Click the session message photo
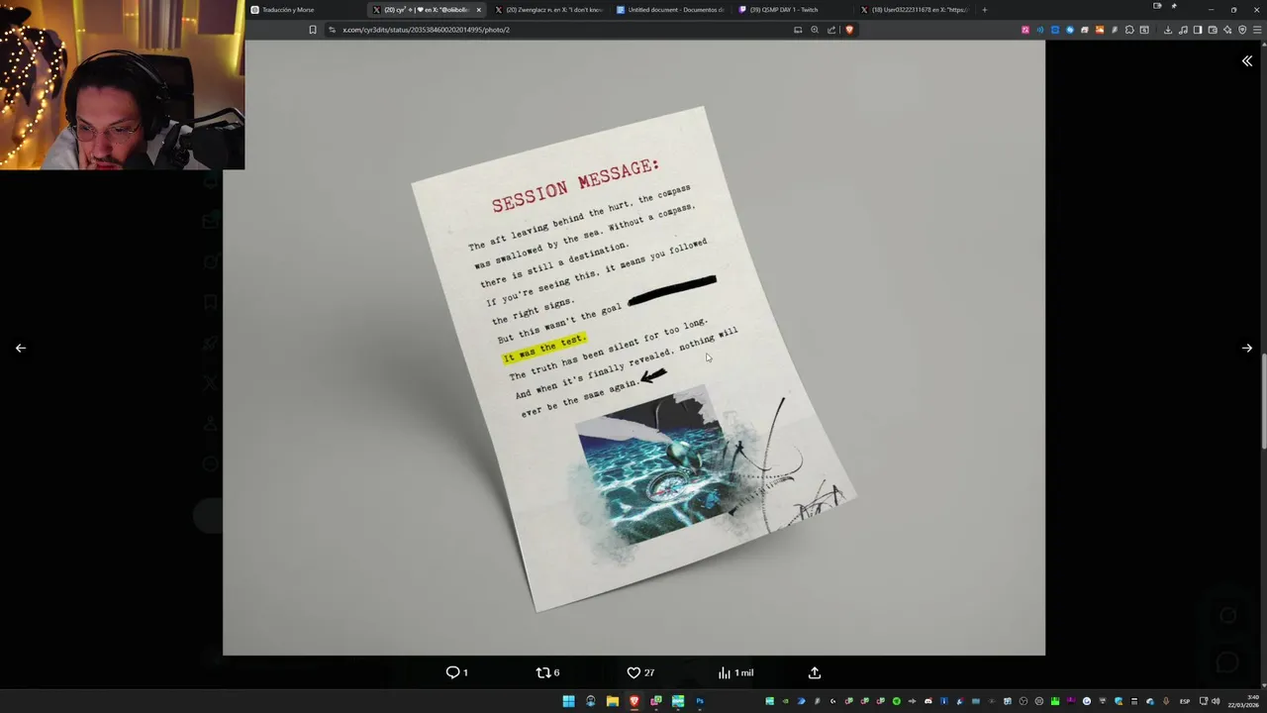This screenshot has width=1267, height=713. tap(633, 348)
